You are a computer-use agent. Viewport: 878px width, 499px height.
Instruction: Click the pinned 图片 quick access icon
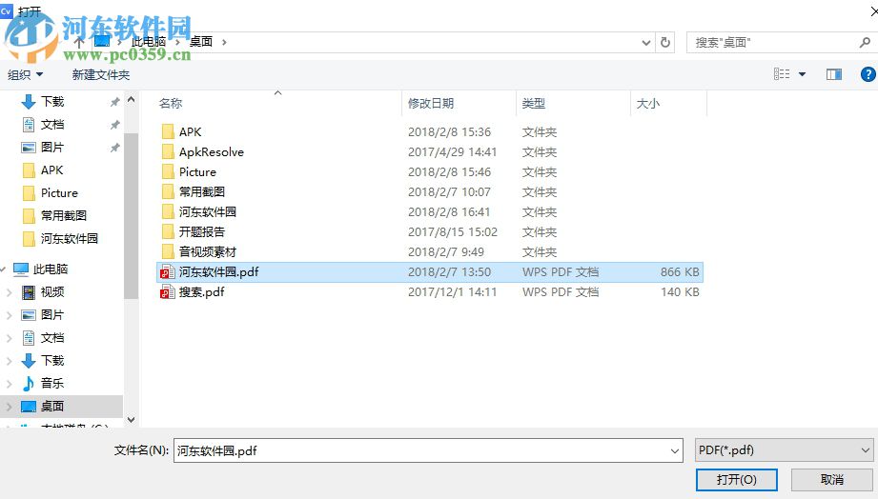point(29,148)
